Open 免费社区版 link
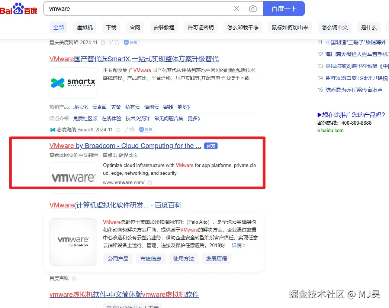The image size is (389, 308). [85, 119]
